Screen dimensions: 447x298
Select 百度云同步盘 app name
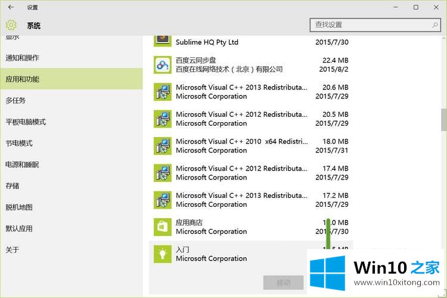(196, 60)
